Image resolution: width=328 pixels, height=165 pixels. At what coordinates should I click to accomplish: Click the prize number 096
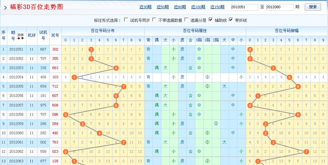click(55, 114)
